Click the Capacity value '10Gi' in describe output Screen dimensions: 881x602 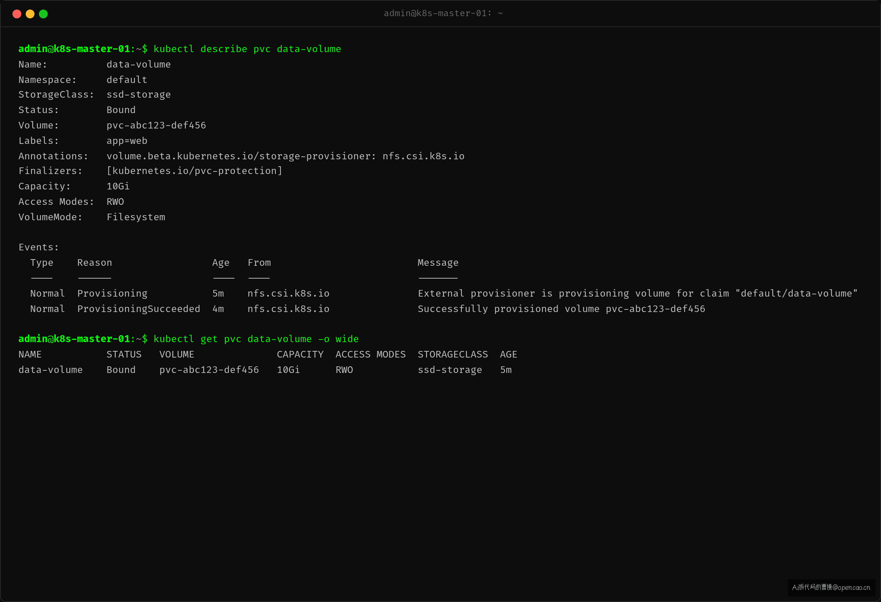point(118,186)
